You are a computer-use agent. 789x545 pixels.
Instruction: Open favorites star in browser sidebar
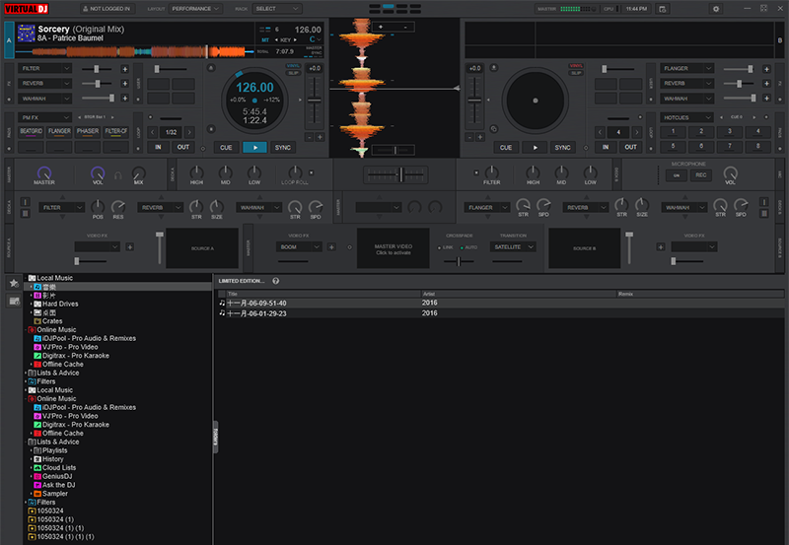(x=14, y=283)
